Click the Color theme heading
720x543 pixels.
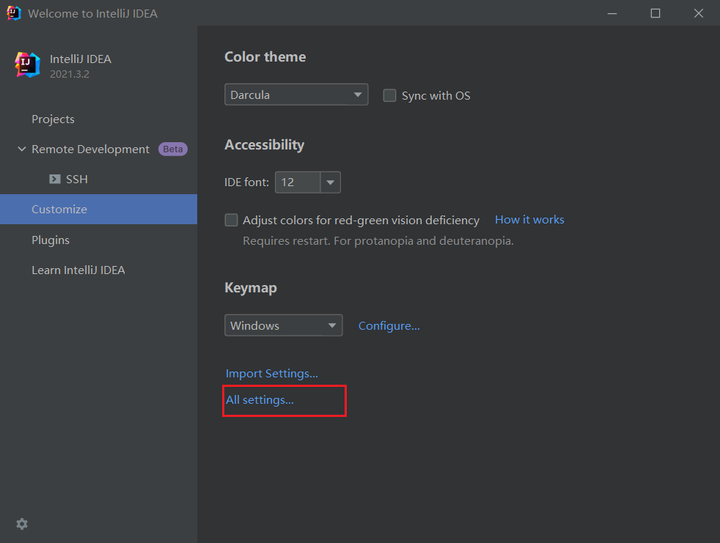pos(265,57)
